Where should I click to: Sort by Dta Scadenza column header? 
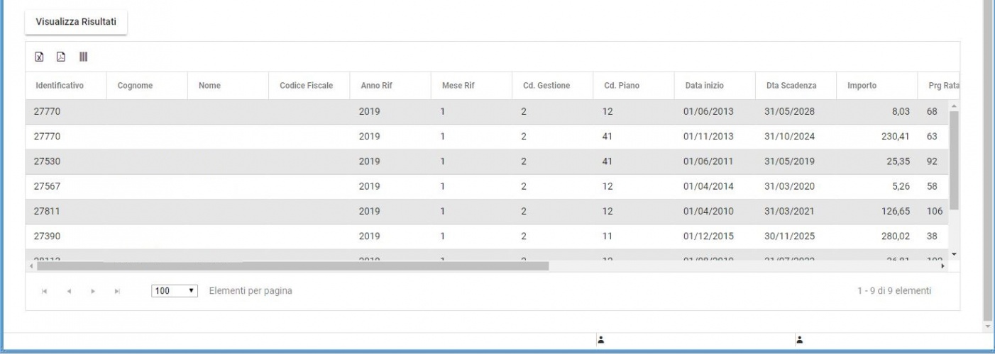pyautogui.click(x=791, y=86)
